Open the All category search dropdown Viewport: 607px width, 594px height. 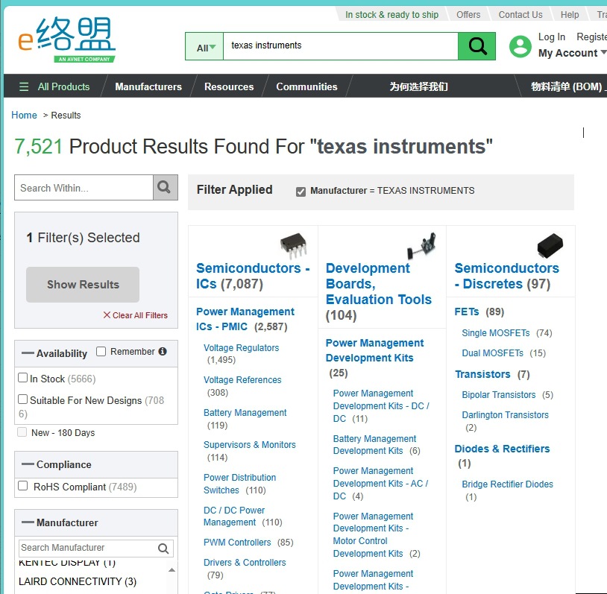[205, 47]
